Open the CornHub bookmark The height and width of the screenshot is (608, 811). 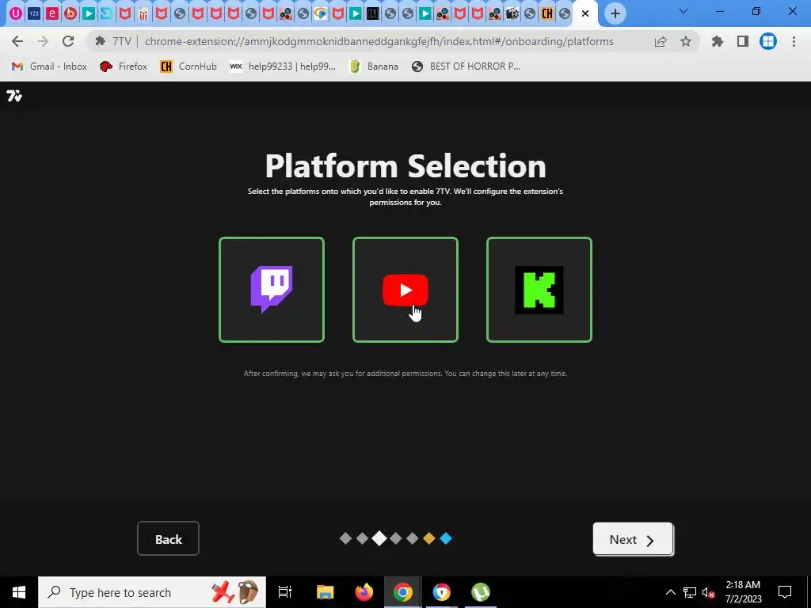click(188, 66)
